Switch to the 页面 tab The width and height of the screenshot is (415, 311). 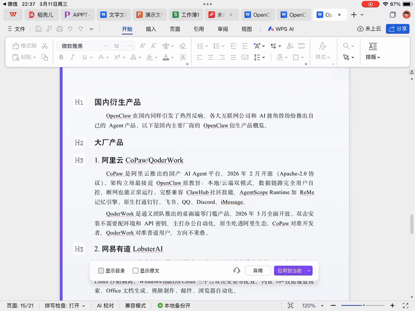tap(175, 29)
